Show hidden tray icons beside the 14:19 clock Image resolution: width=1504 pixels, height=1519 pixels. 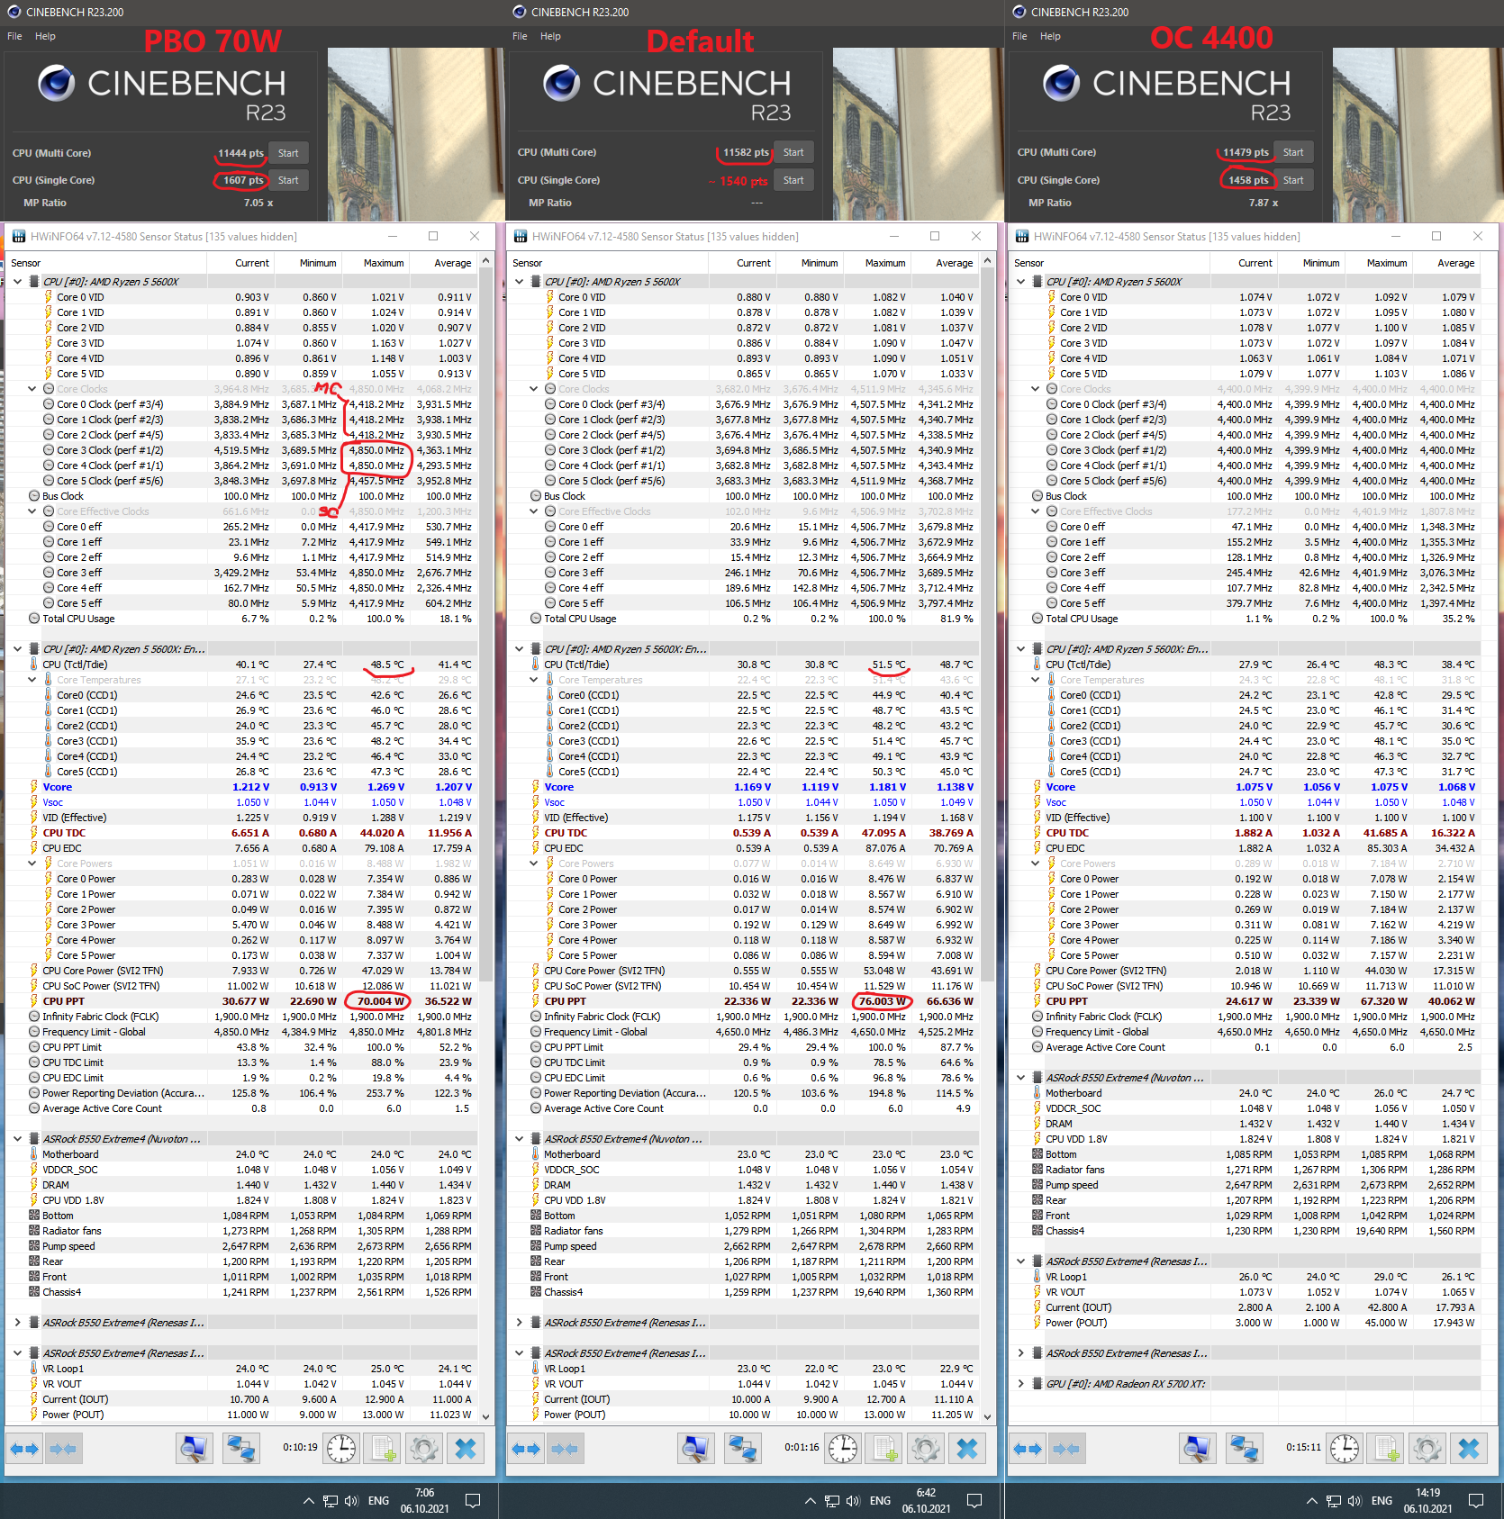pyautogui.click(x=1311, y=1501)
